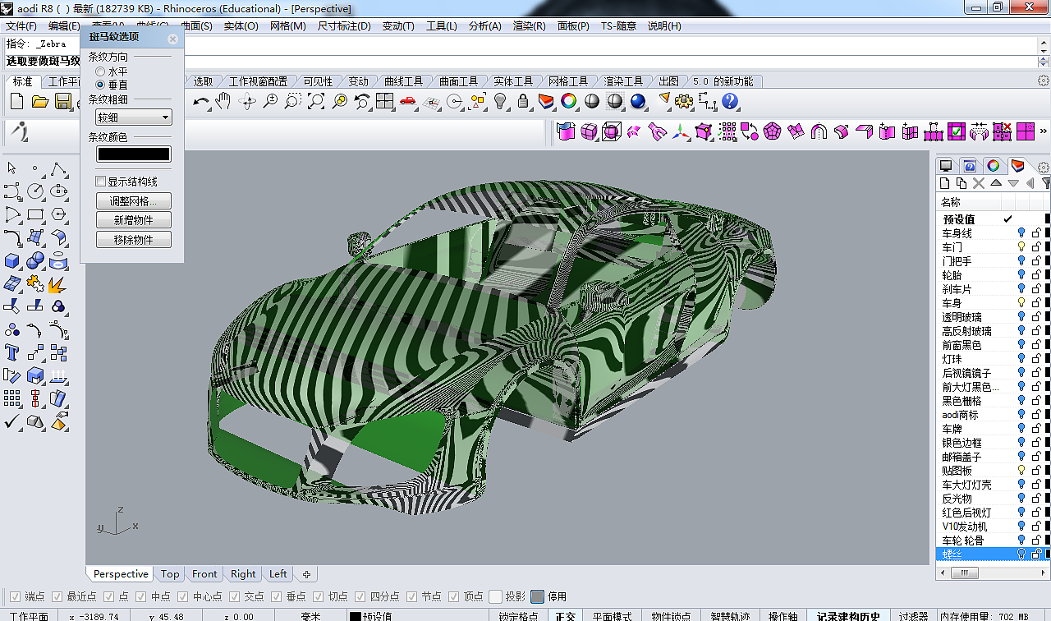Open the 文件(F) menu
This screenshot has height=621, width=1051.
[21, 26]
